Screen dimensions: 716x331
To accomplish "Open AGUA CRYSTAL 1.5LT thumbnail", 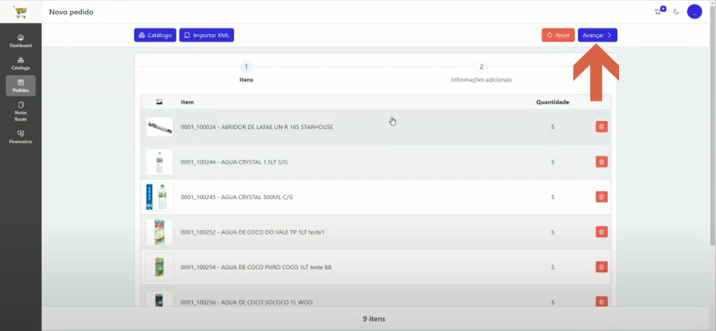I will pyautogui.click(x=159, y=162).
